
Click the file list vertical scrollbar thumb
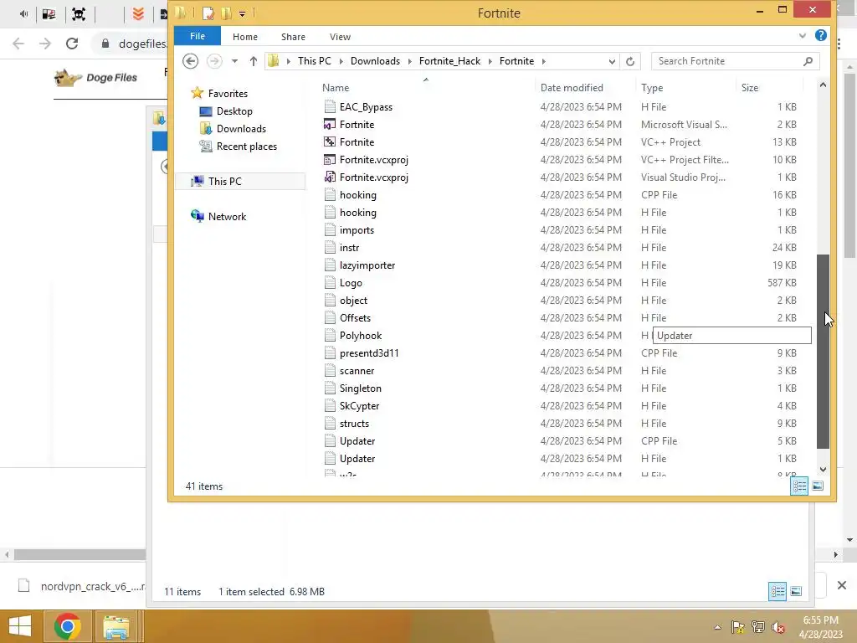[823, 352]
